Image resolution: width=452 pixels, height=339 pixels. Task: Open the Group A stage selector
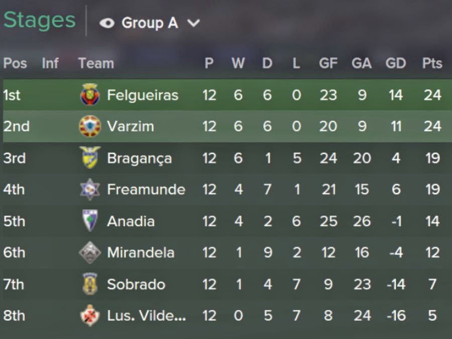150,23
